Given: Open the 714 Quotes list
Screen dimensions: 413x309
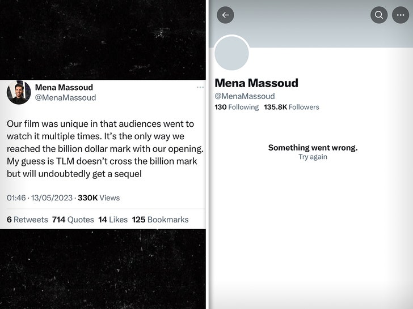Looking at the screenshot, I should (x=73, y=220).
